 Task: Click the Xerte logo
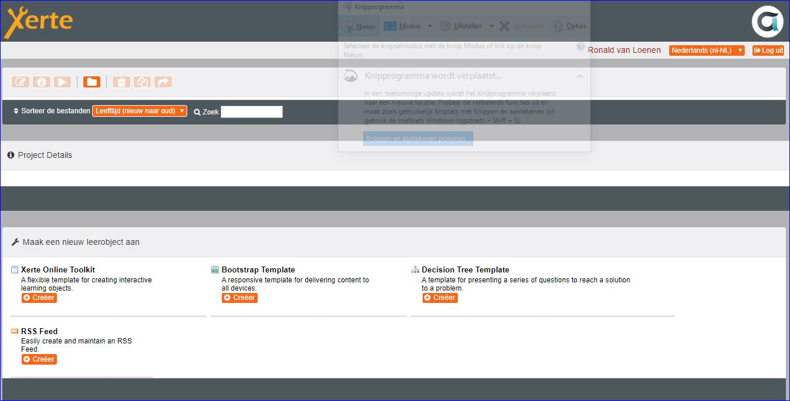[38, 22]
